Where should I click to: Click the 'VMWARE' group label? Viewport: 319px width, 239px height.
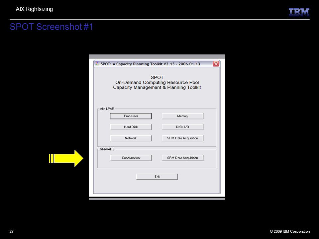point(107,149)
